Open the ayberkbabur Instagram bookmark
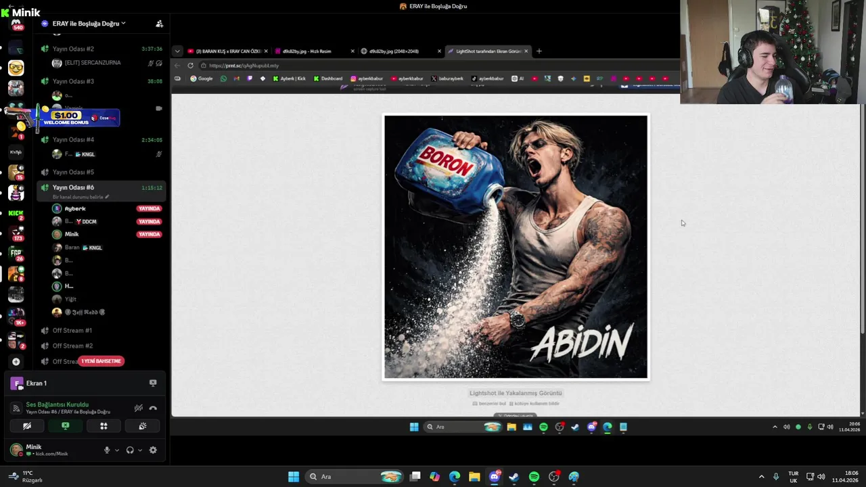 [366, 78]
